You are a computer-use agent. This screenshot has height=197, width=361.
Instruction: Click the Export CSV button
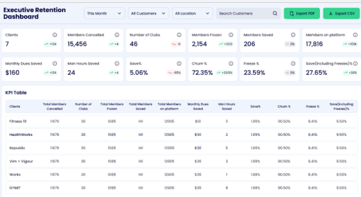(x=341, y=14)
